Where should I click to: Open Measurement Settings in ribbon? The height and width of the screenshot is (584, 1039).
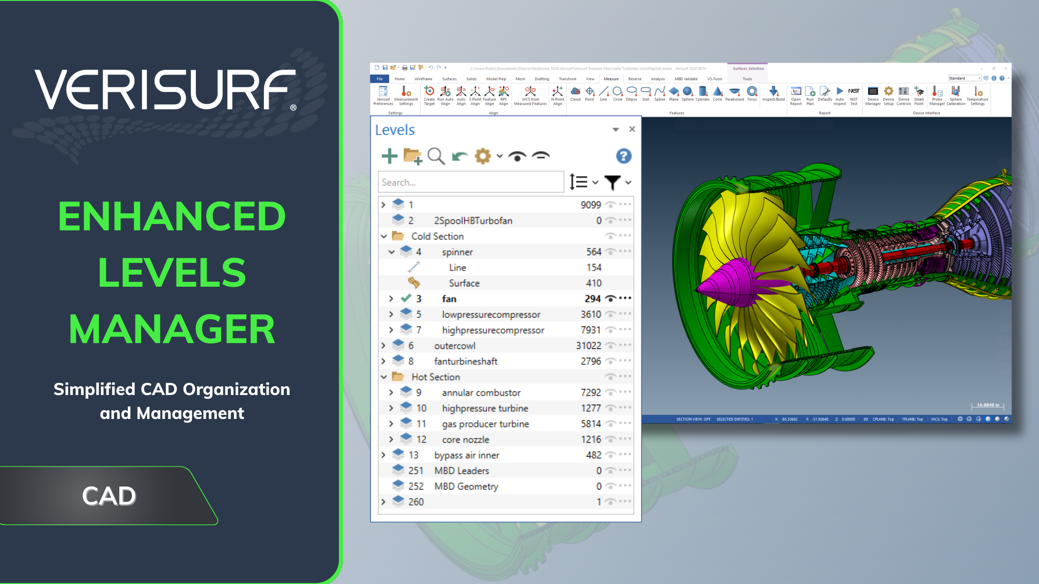[406, 96]
